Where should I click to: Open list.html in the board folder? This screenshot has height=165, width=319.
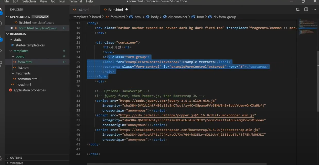[37, 68]
